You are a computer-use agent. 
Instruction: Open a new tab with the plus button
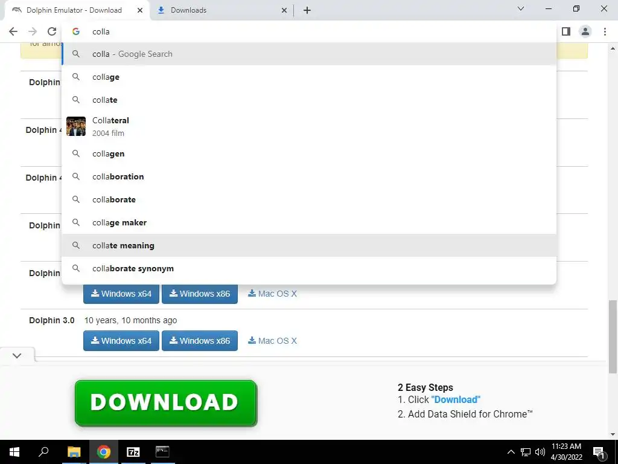(307, 10)
